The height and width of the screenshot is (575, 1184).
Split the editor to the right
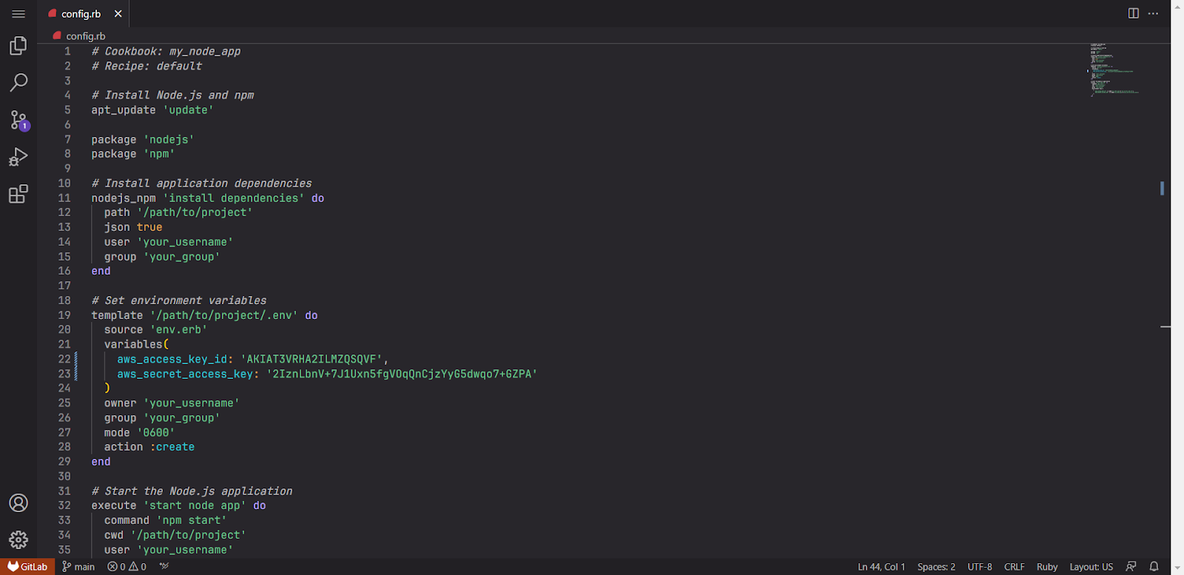(x=1134, y=13)
